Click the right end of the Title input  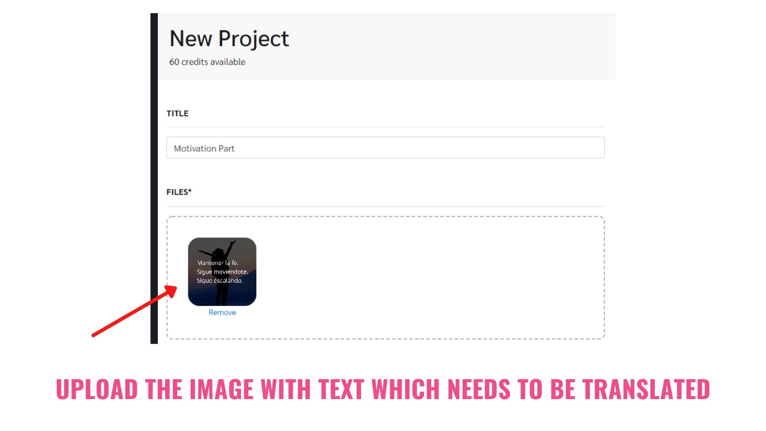(x=594, y=148)
